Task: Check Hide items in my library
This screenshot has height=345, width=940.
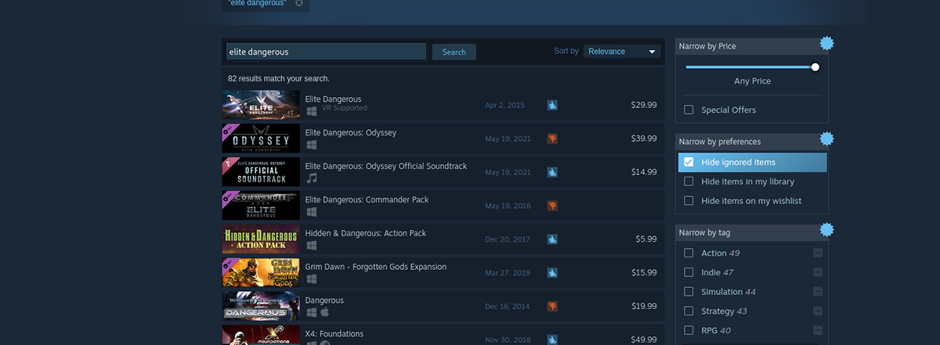Action: point(689,181)
